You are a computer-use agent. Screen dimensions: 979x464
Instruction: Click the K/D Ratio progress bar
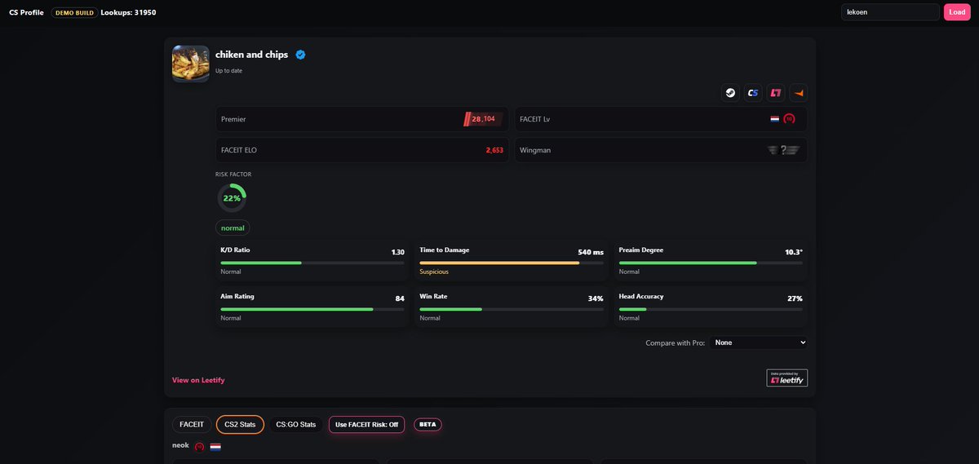312,263
